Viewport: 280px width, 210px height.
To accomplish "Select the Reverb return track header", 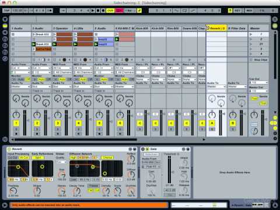I will [x=216, y=29].
